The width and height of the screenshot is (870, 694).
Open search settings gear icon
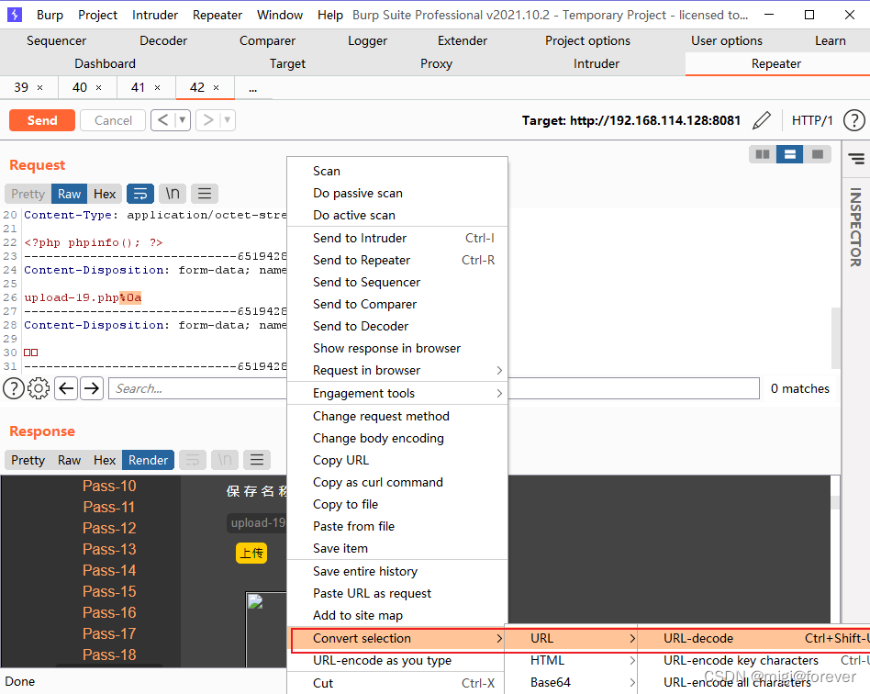(x=39, y=388)
